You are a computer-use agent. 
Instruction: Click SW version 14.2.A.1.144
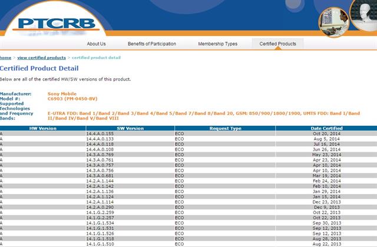pyautogui.click(x=100, y=181)
